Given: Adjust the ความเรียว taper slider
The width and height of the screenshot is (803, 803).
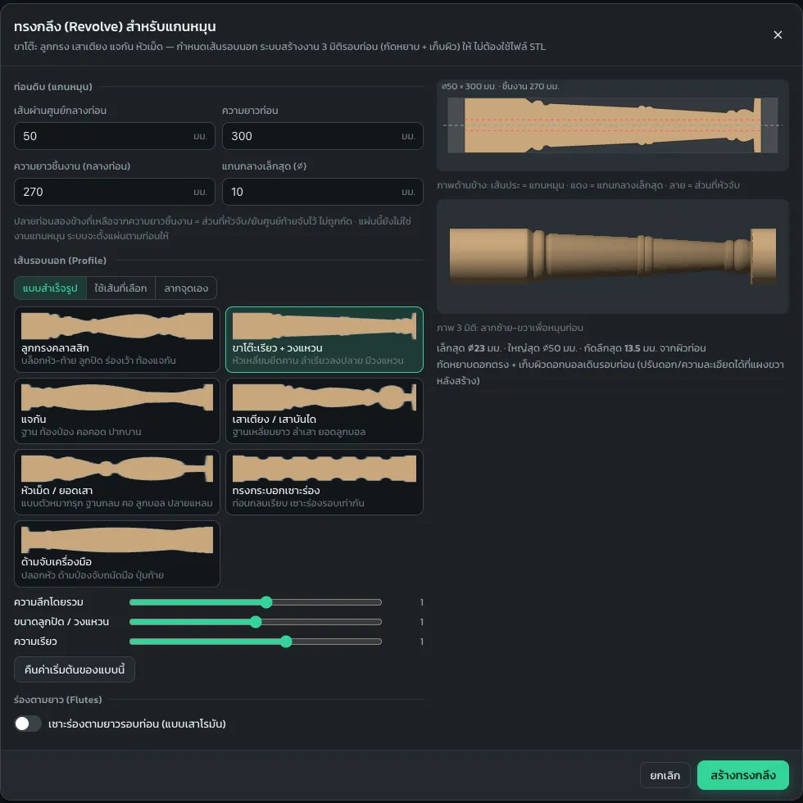Looking at the screenshot, I should [x=256, y=641].
